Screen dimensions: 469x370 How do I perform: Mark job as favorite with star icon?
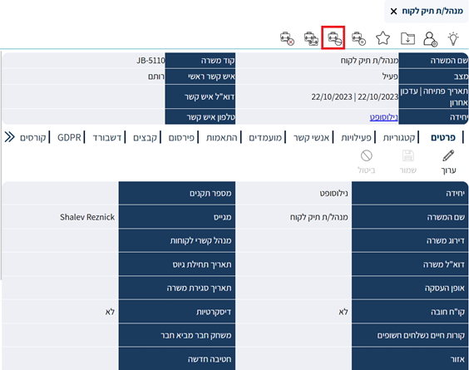383,38
